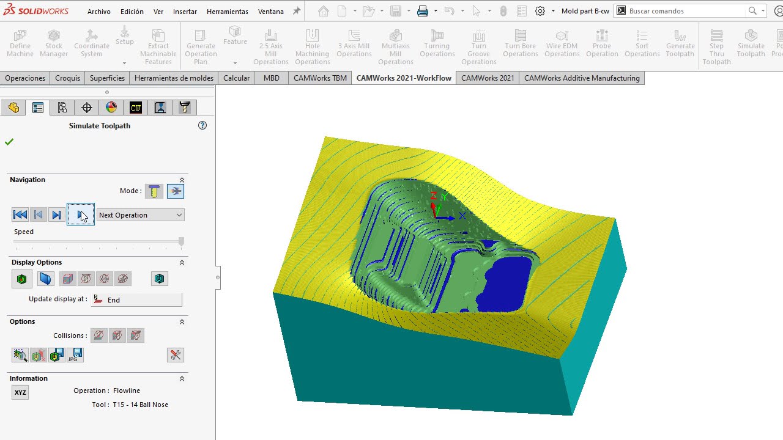The height and width of the screenshot is (440, 783).
Task: Click the XYZ coordinates button
Action: (20, 392)
